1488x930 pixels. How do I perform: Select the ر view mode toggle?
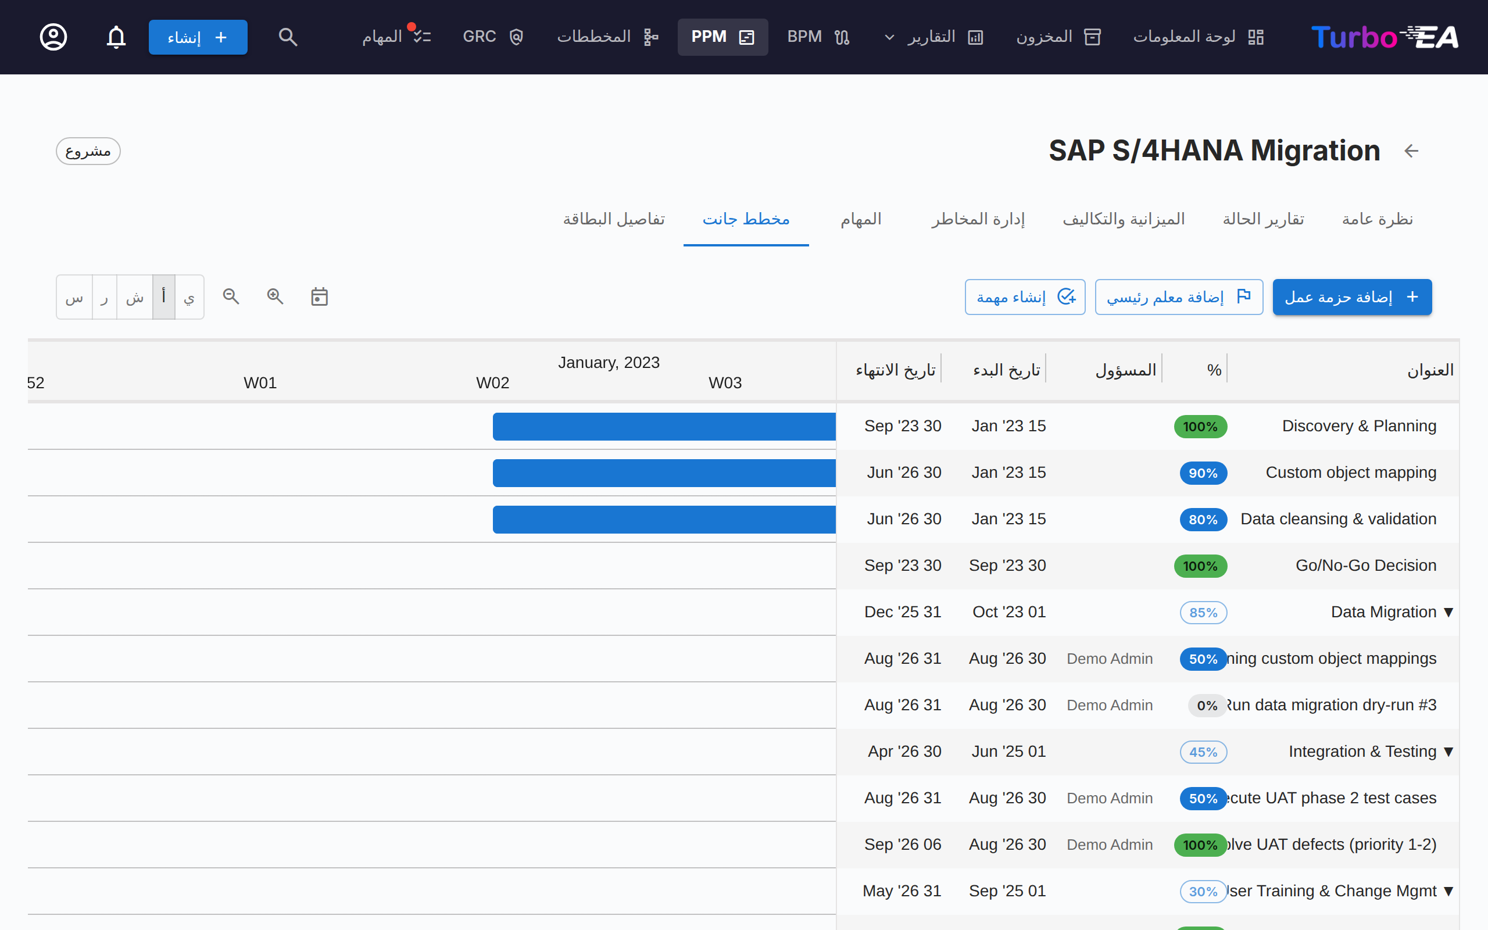[105, 297]
